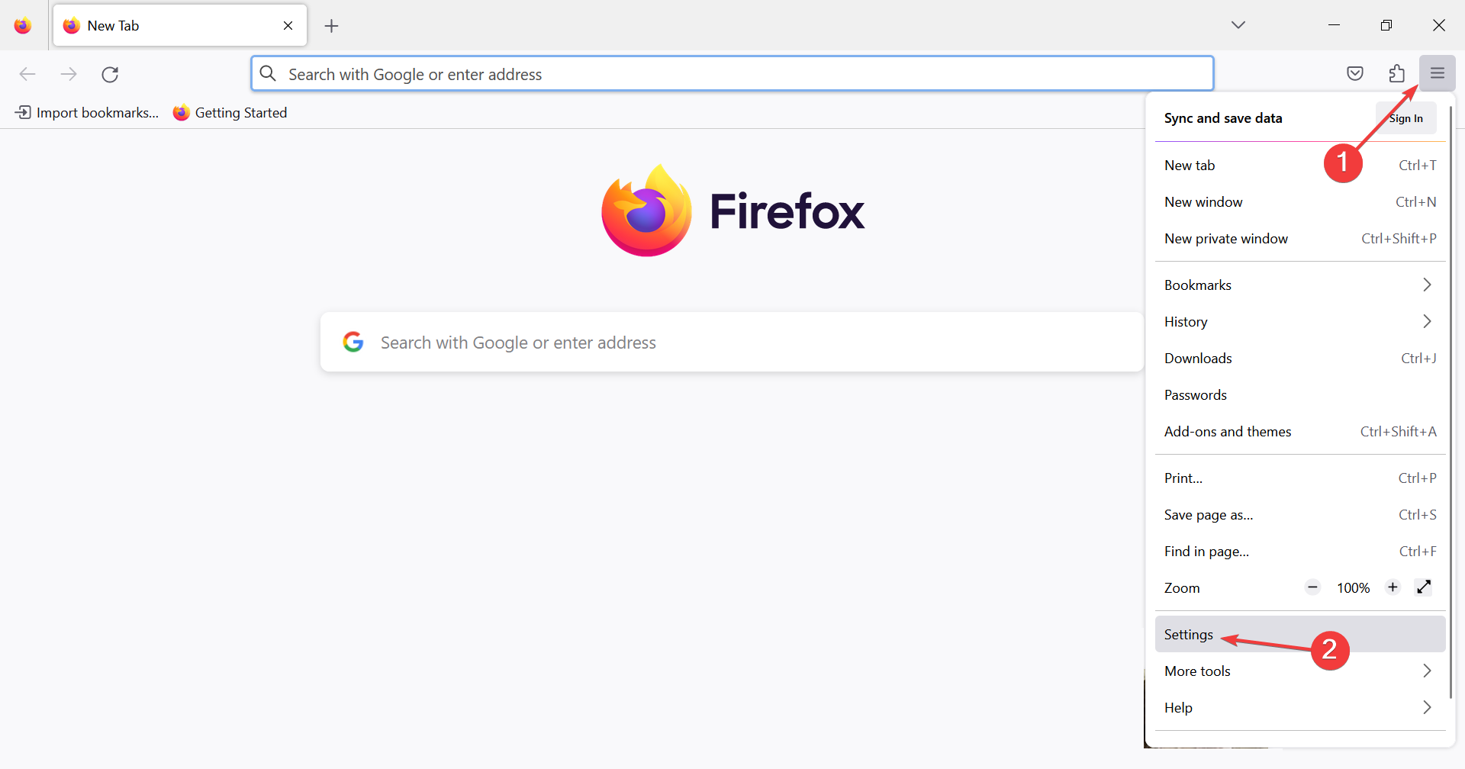Click the Firefox View icon
This screenshot has height=769, width=1465.
point(23,26)
